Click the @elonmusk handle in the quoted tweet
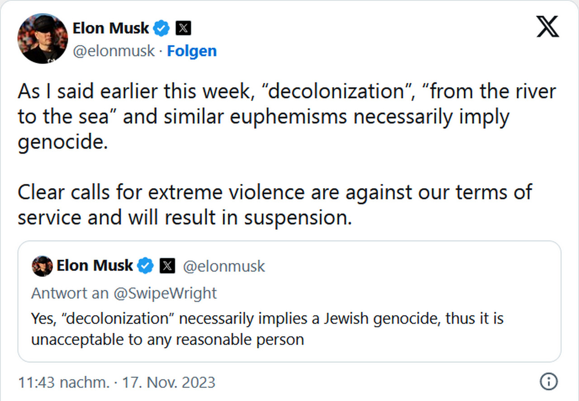The height and width of the screenshot is (401, 579). click(x=224, y=266)
